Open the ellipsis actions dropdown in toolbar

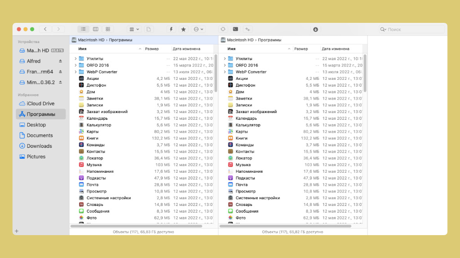198,29
